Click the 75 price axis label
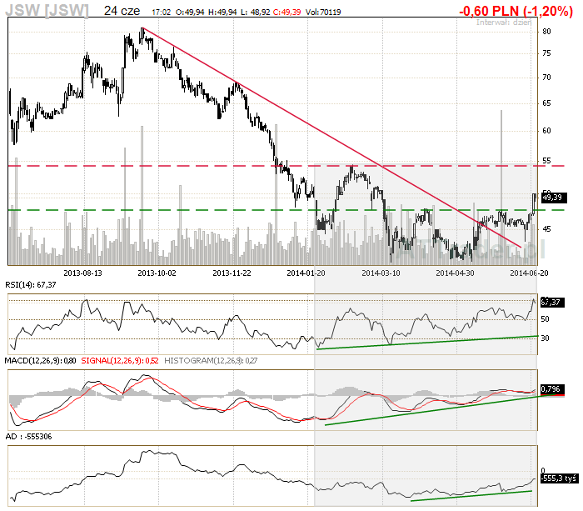Screen dimensions: 583x511 [x=546, y=53]
